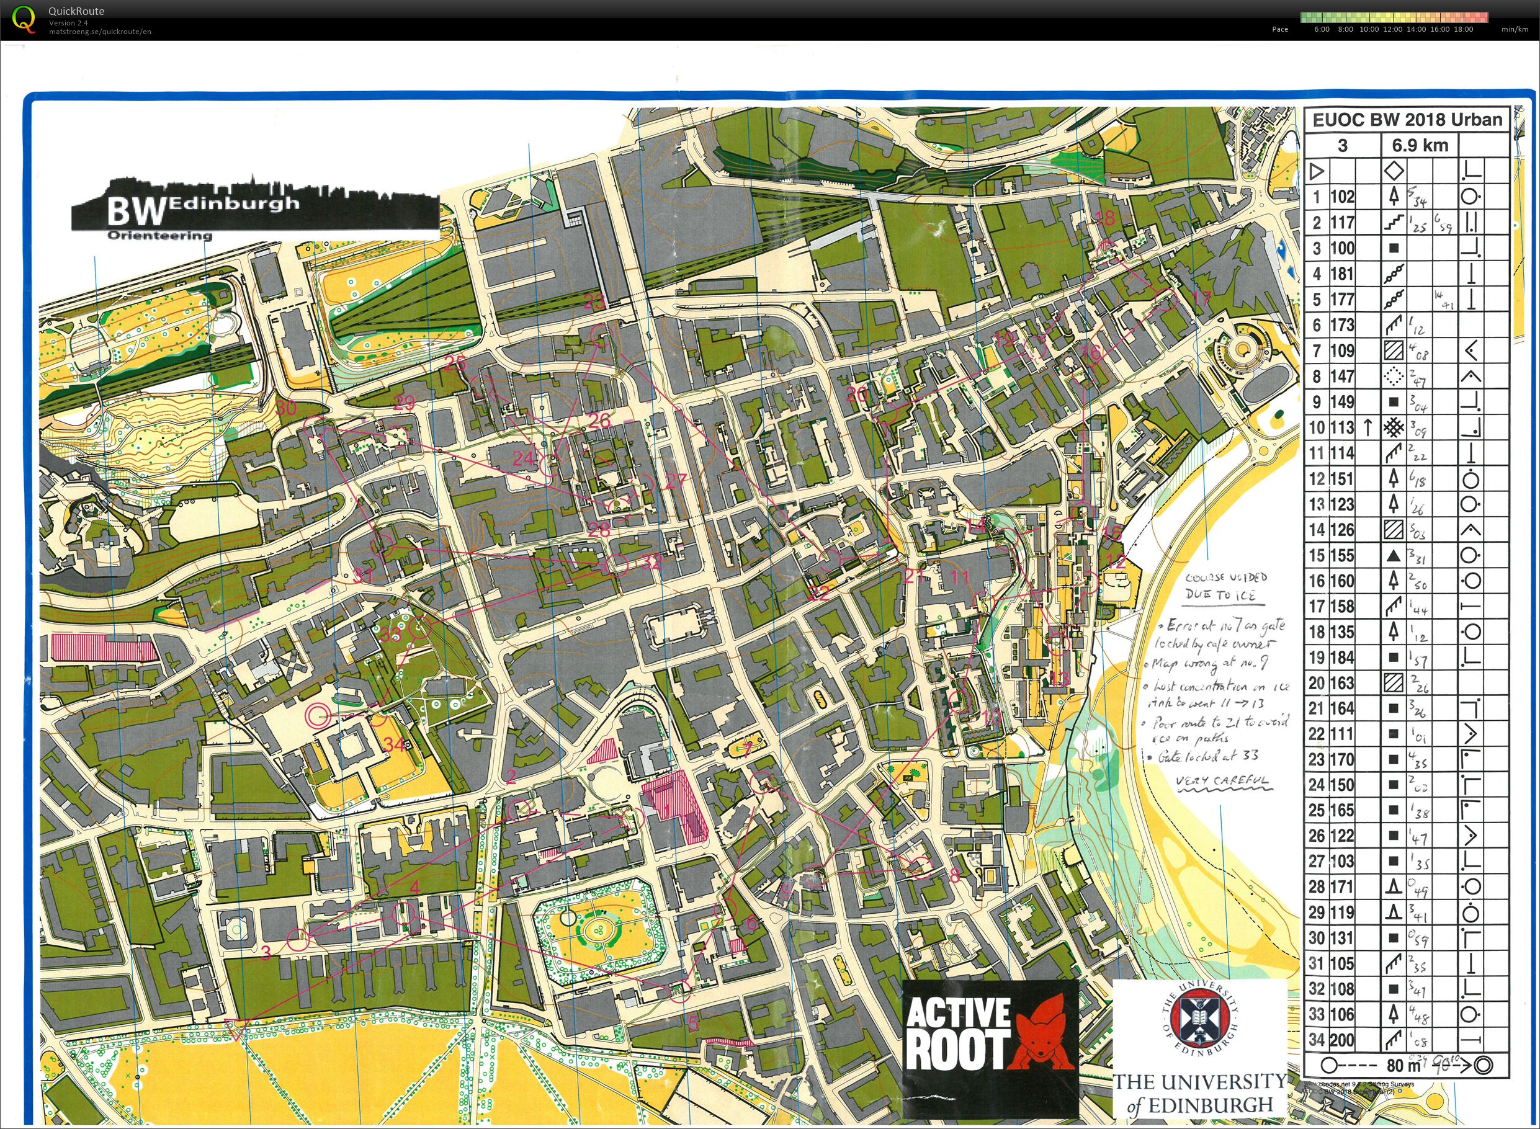The width and height of the screenshot is (1540, 1129).
Task: Click control circle 3 on the map
Action: click(x=296, y=939)
